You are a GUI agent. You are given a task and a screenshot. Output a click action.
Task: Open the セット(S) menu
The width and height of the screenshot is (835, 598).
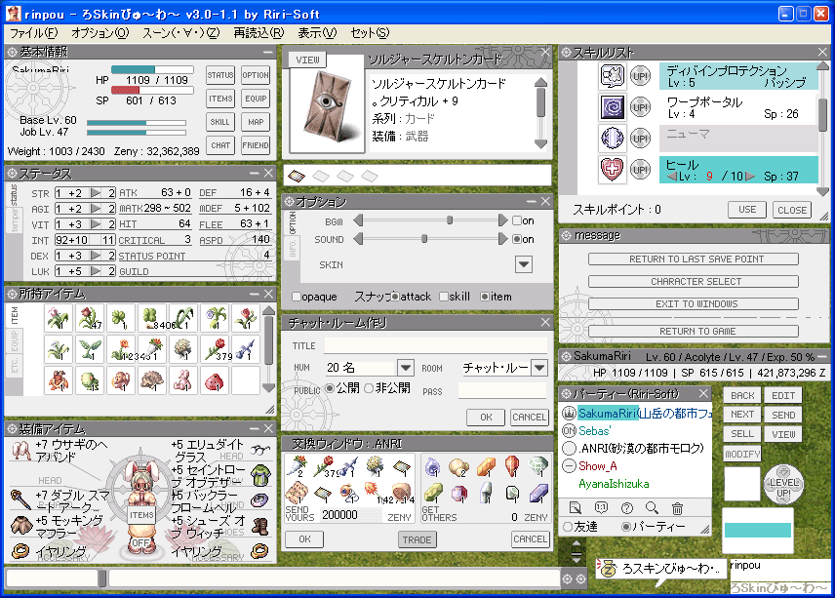point(370,33)
